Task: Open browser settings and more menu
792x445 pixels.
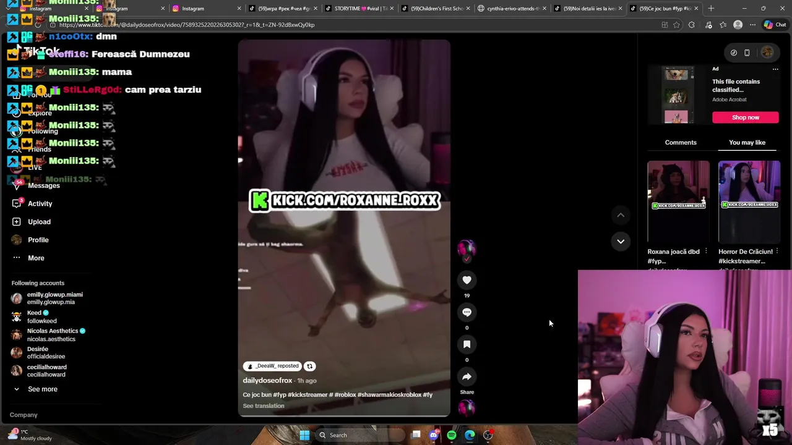Action: 752,25
